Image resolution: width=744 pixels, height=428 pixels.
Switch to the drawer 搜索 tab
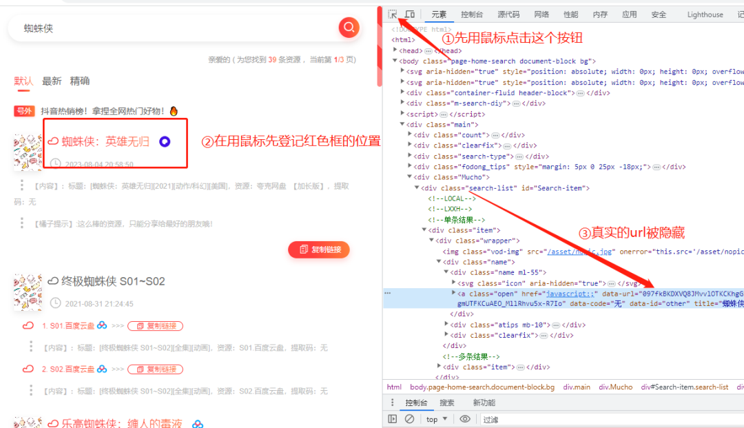pyautogui.click(x=446, y=403)
